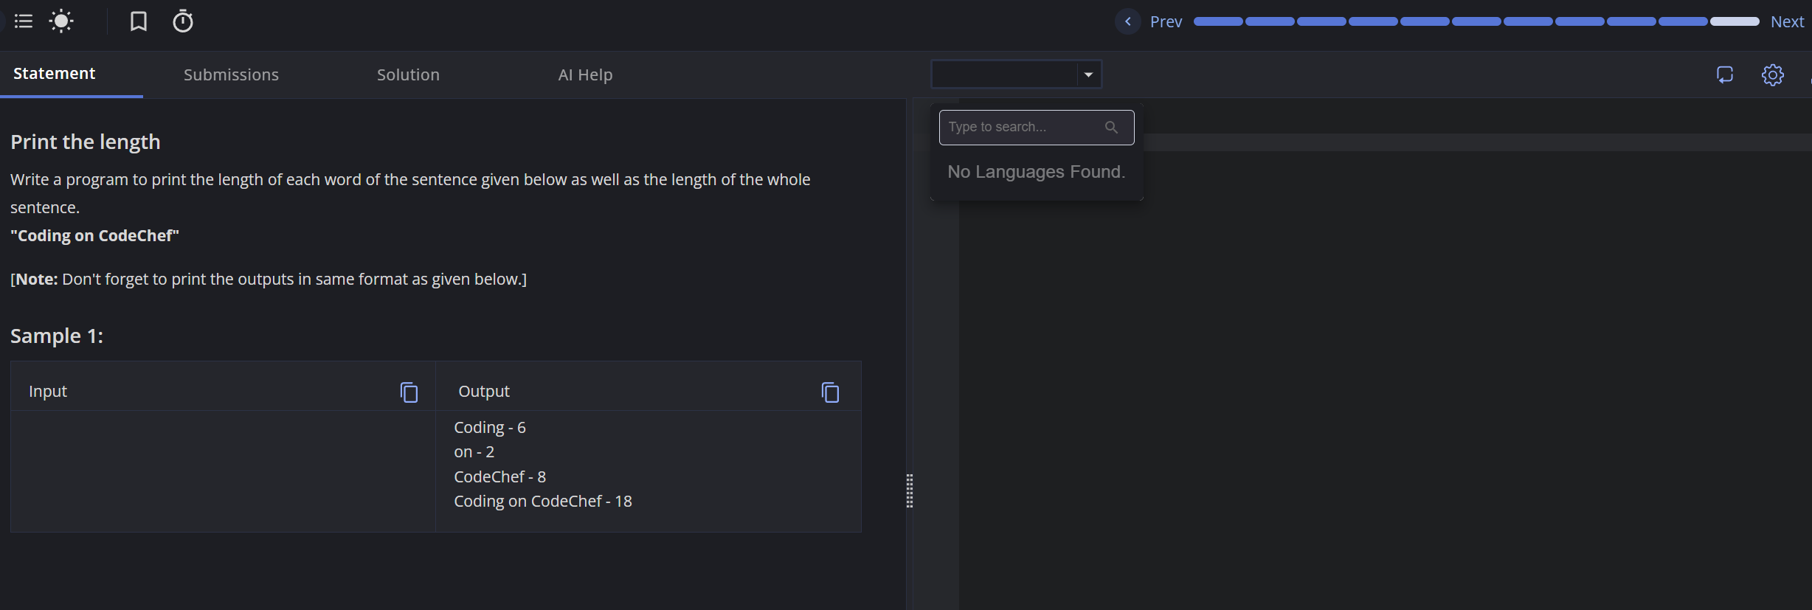Collapse the language dropdown arrow
1812x610 pixels.
tap(1088, 74)
